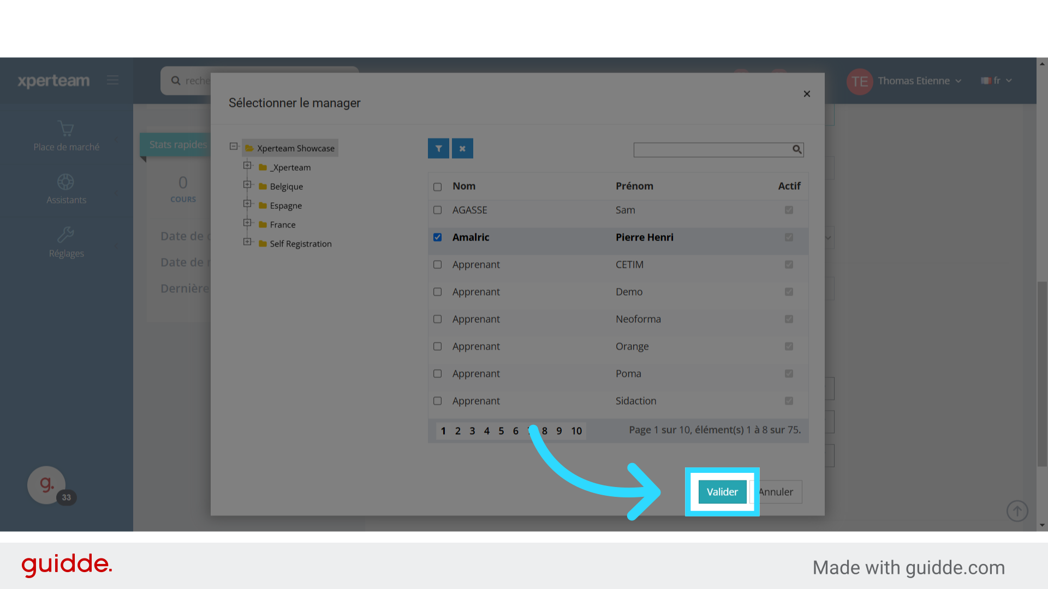Open the Assistants lifebuoy icon
Screen dimensions: 1048x589
[65, 182]
